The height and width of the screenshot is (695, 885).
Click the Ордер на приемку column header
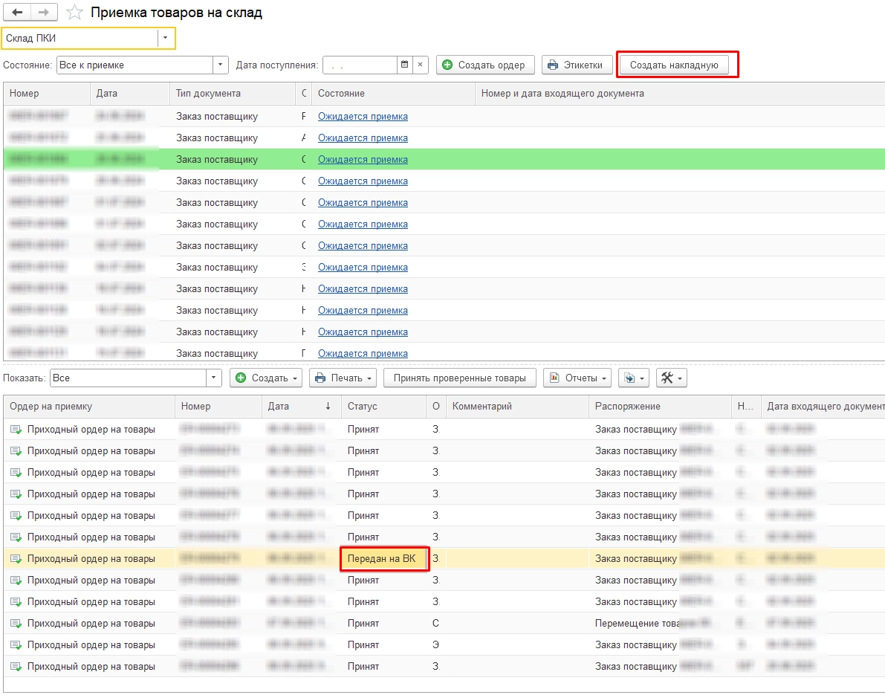click(x=89, y=407)
